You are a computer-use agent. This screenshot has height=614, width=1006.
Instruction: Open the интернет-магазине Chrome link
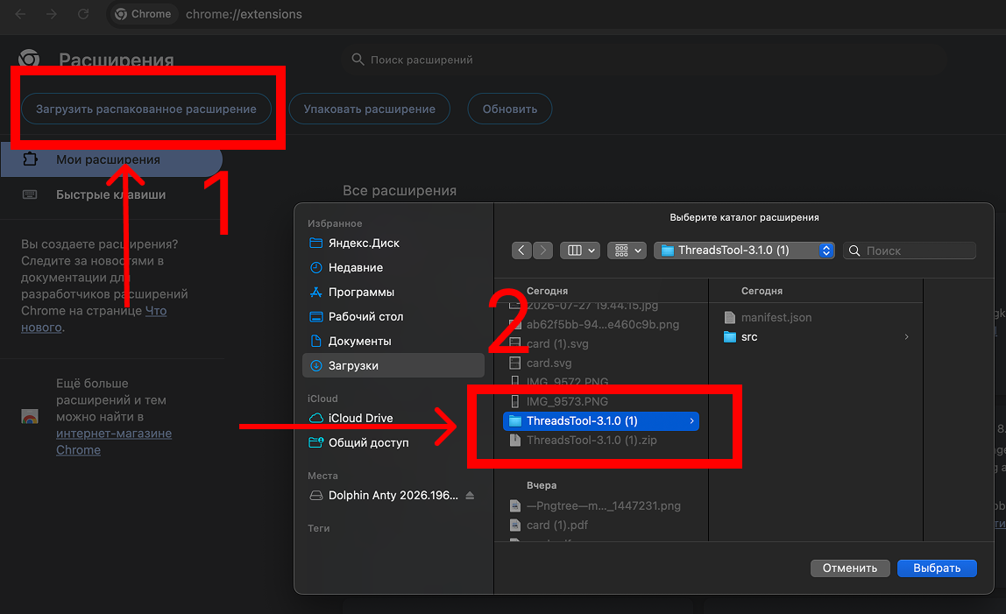(x=114, y=441)
